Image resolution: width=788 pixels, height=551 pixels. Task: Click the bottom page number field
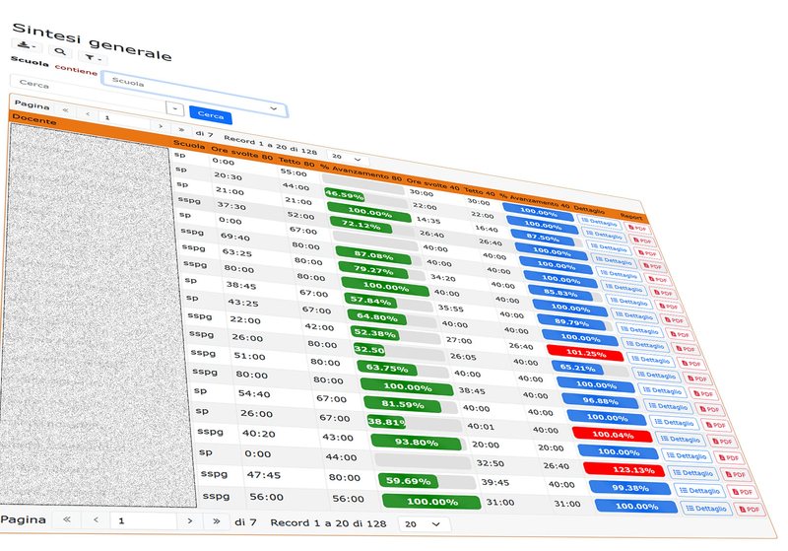(x=143, y=520)
